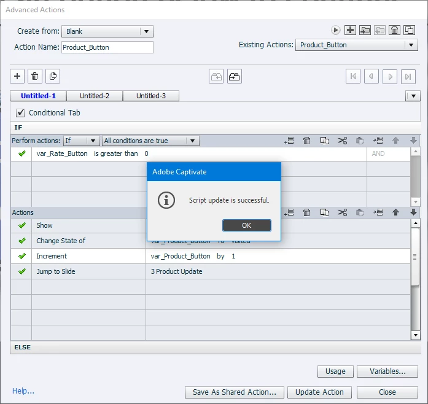Viewport: 428px width, 404px height.
Task: Insert a condition in the IF toolbar
Action: [378, 141]
